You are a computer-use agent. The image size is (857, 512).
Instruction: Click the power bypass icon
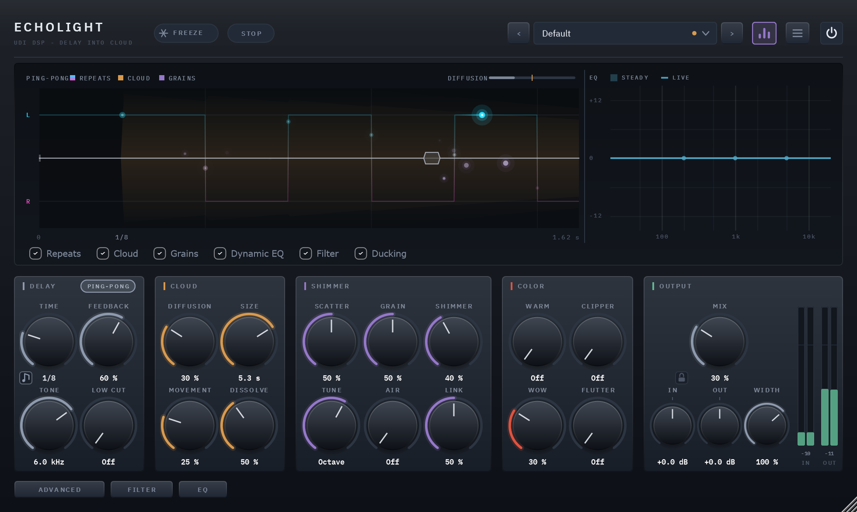pyautogui.click(x=831, y=33)
